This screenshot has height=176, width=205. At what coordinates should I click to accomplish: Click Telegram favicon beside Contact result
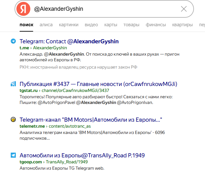[13, 41]
